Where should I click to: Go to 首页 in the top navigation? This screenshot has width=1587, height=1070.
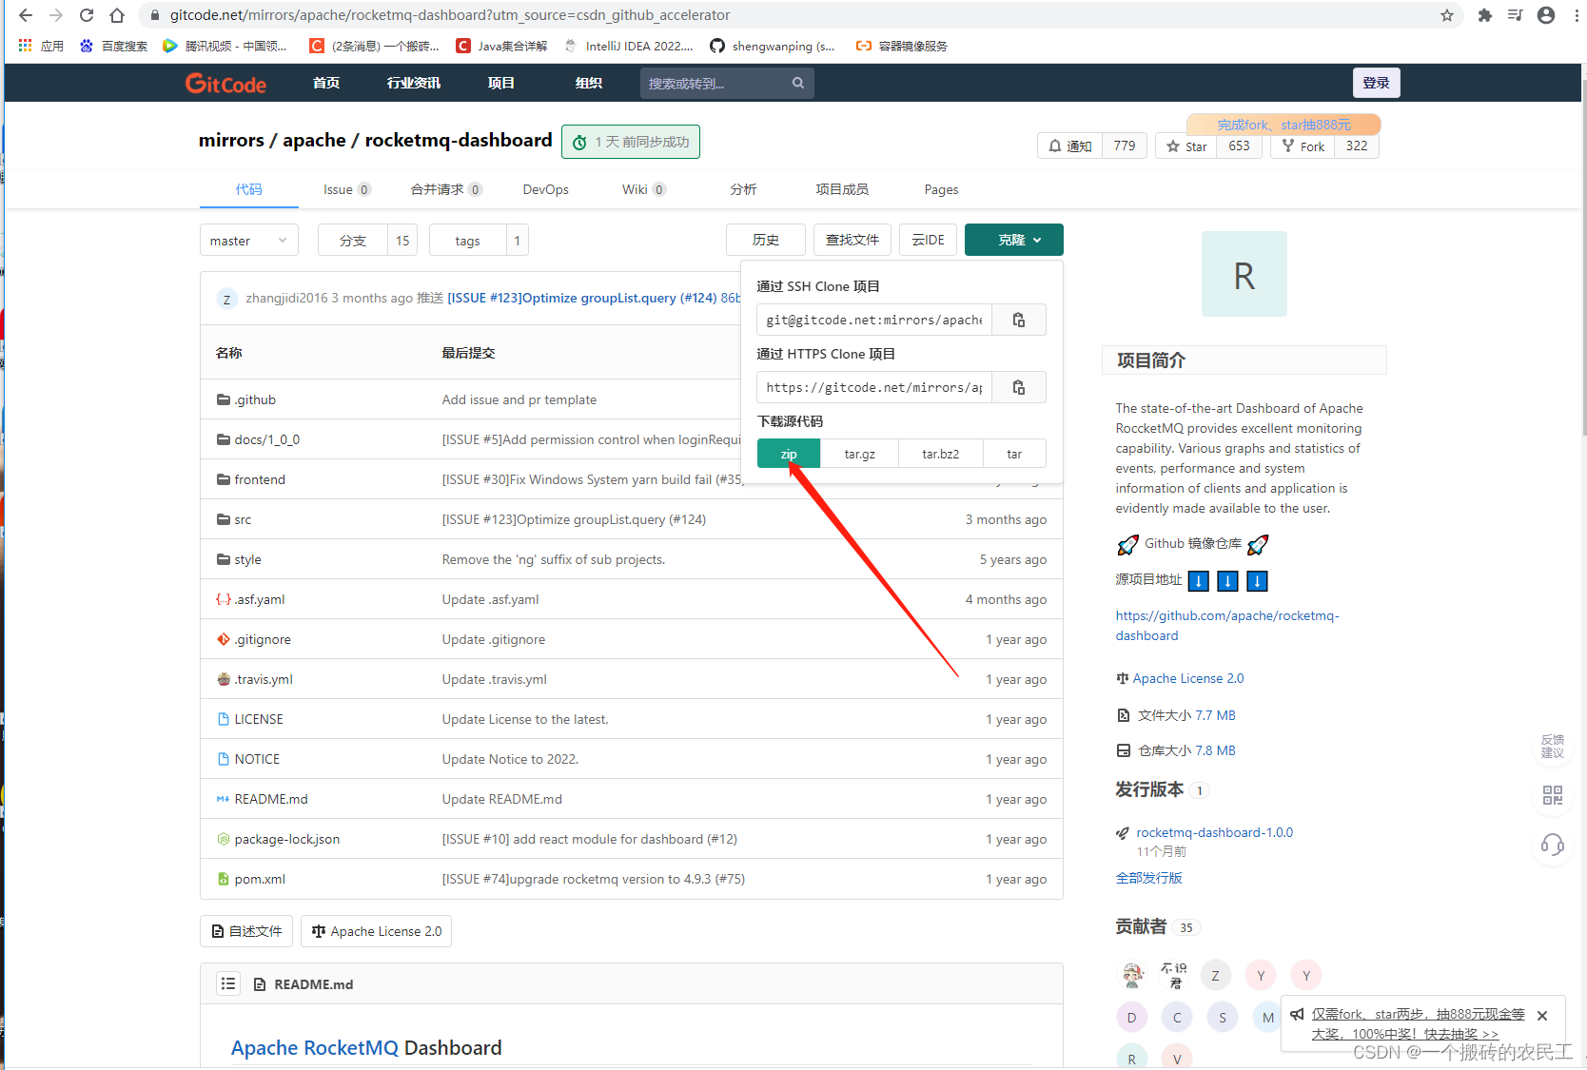(x=326, y=83)
